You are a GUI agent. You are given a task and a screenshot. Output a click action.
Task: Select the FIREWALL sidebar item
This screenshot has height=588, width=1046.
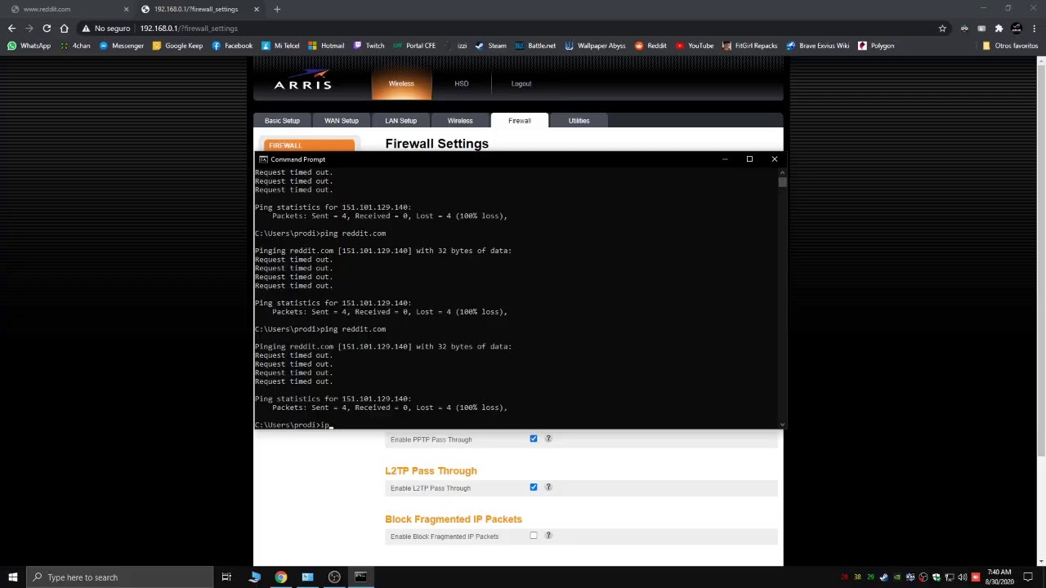coord(307,145)
